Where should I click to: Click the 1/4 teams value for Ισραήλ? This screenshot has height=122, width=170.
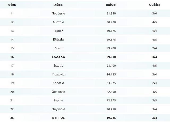coord(155,31)
